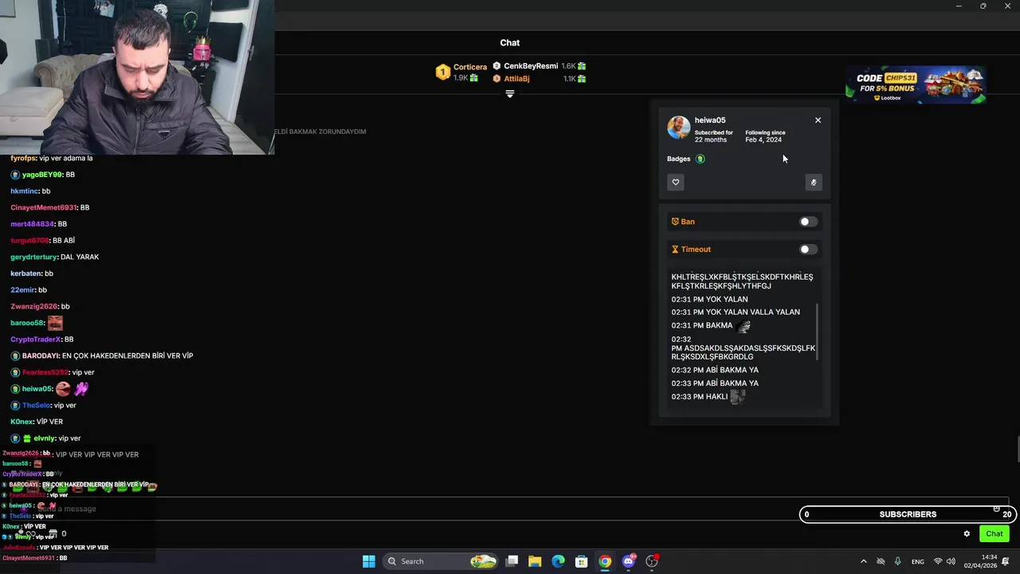Toggle the Ban switch
This screenshot has height=574, width=1020.
point(808,222)
